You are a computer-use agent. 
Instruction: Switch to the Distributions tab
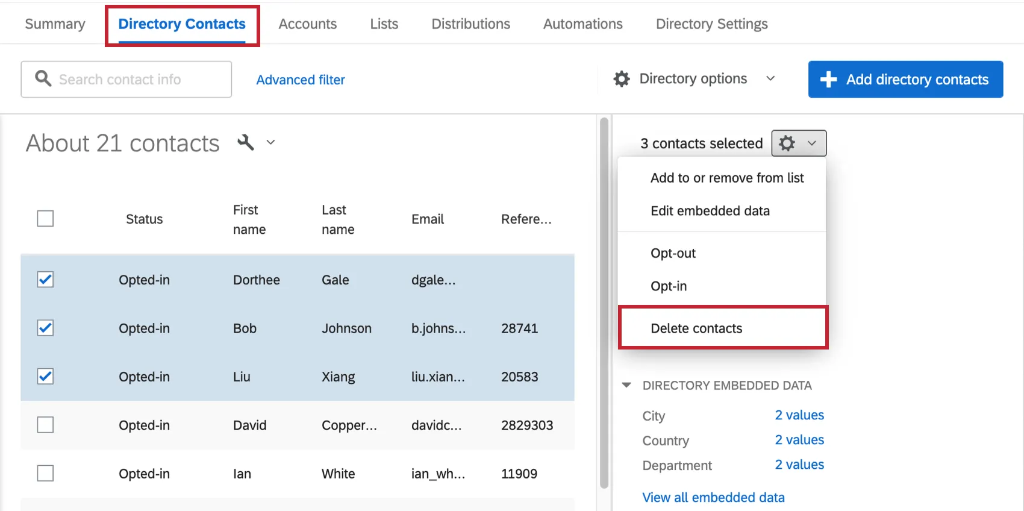click(x=470, y=24)
